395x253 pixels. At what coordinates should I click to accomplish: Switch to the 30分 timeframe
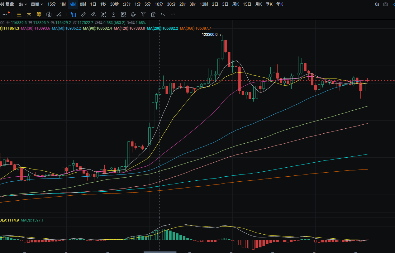coord(171,4)
